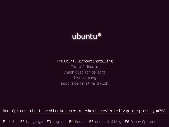
Task: Open the F2 Language selector
Action: (32, 122)
